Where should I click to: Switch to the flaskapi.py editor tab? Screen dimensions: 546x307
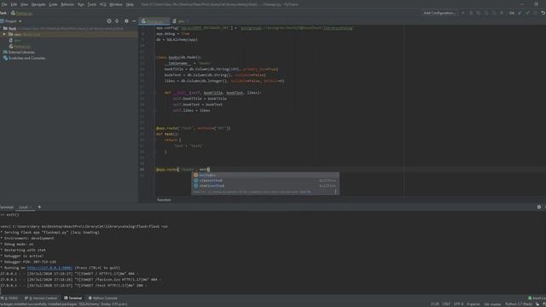[154, 21]
